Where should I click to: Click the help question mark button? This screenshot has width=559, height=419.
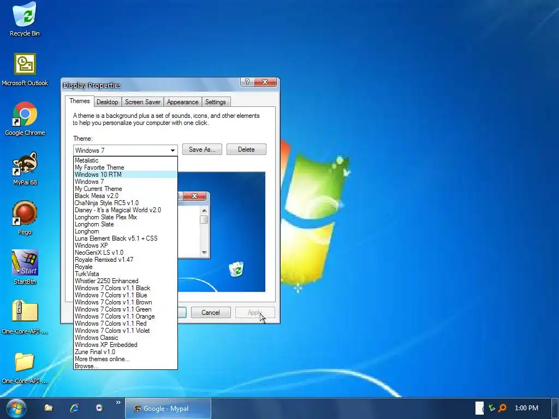coord(247,82)
